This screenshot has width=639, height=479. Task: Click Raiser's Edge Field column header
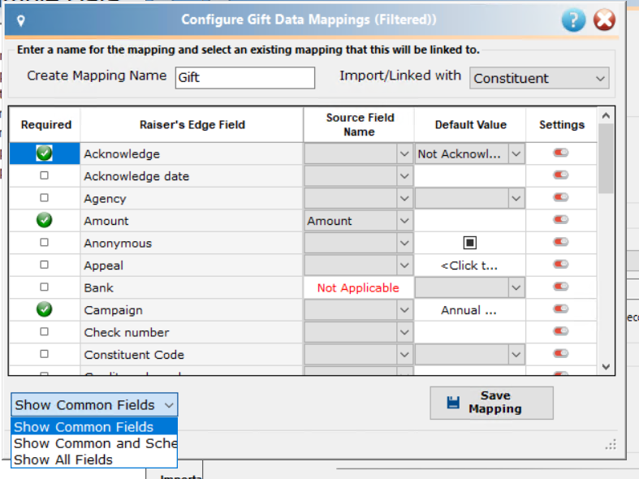[192, 125]
